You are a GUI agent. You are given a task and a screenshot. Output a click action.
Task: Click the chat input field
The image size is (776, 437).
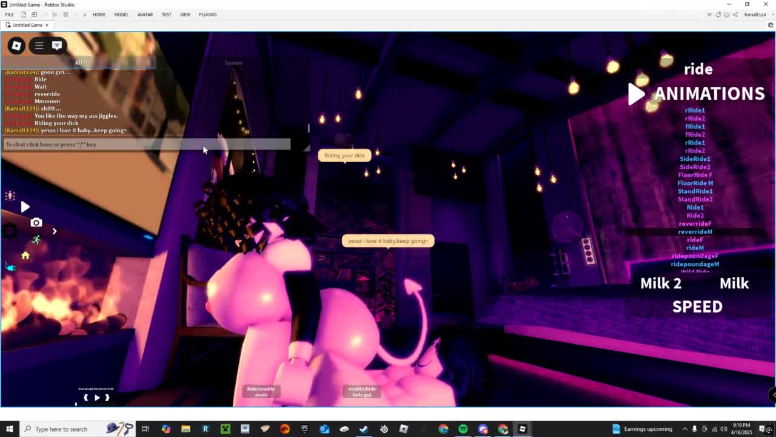tap(147, 144)
